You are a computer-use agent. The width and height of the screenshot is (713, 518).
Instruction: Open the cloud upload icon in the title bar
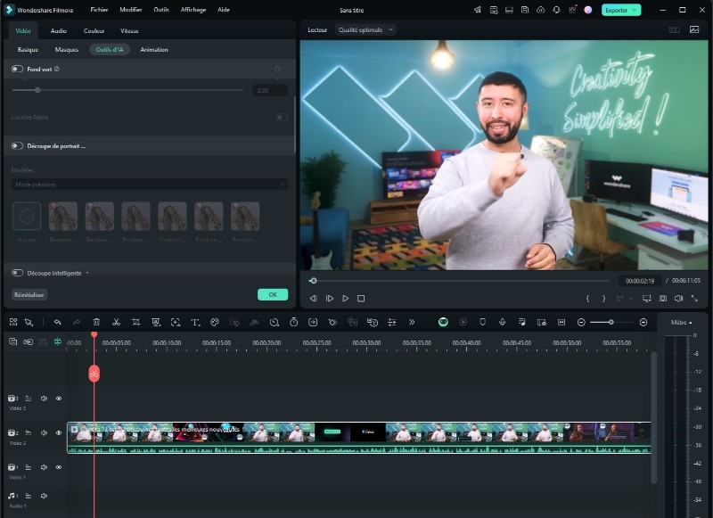(x=541, y=10)
